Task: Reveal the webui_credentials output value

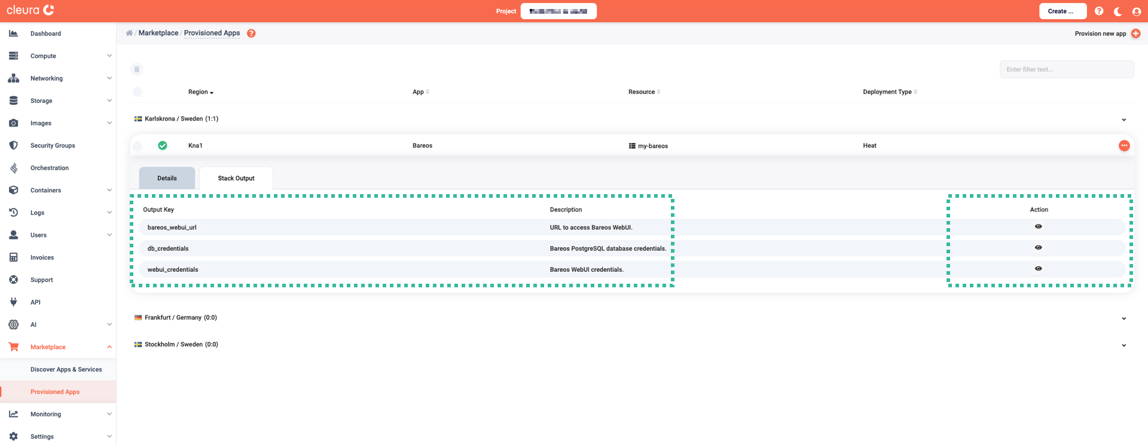Action: click(x=1038, y=269)
